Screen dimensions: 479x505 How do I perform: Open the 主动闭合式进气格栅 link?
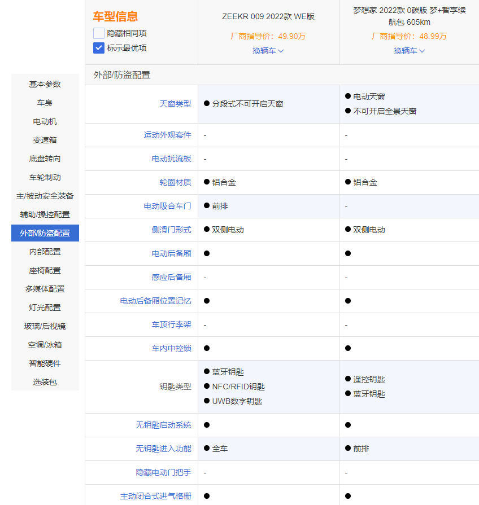tap(155, 496)
